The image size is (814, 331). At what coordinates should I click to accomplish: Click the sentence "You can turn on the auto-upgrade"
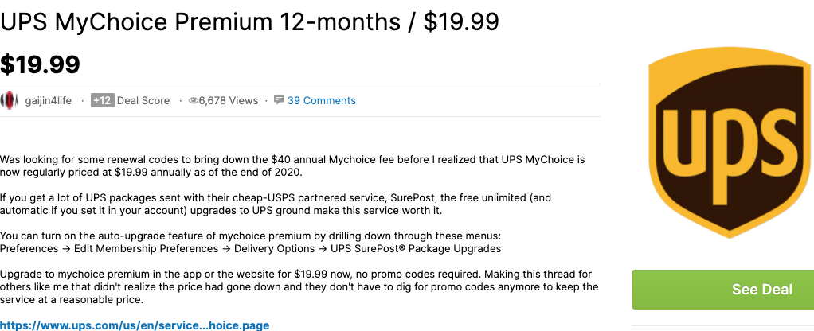[x=252, y=236]
